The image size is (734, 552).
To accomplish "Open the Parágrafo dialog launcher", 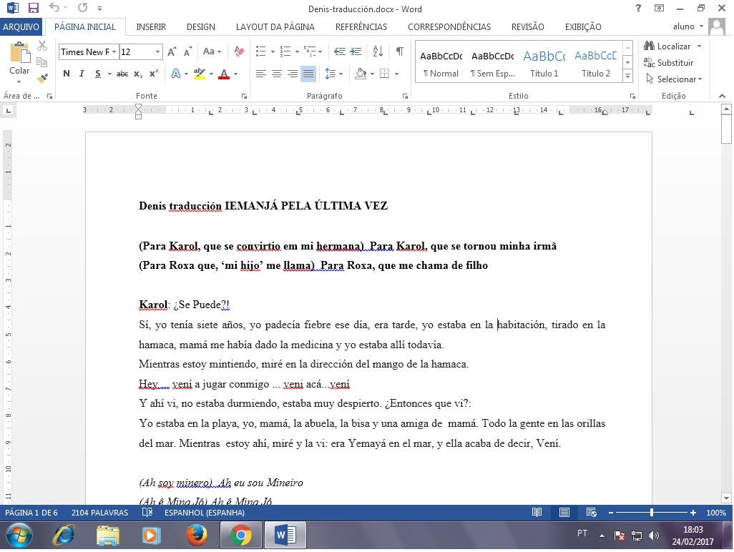I will [406, 96].
